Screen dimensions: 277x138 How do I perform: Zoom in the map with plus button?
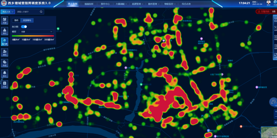[275, 112]
